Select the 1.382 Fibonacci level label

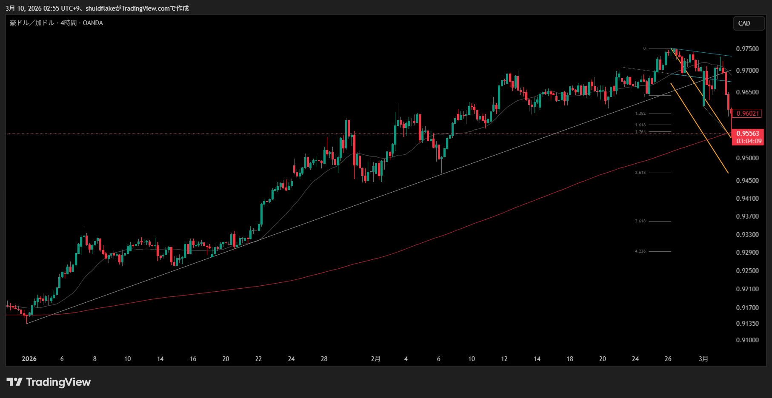640,114
